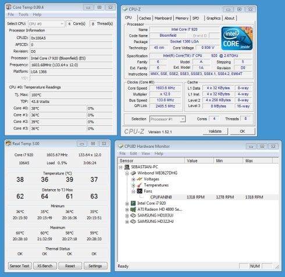
Task: Minimize the CPUID Hardware Monitor window
Action: tap(251, 146)
